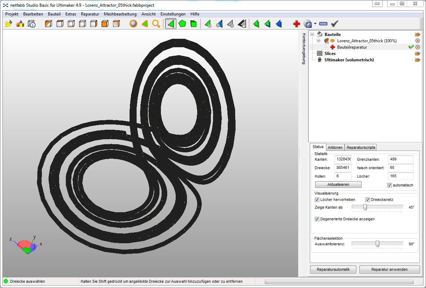This screenshot has height=288, width=426.
Task: Toggle visibility eye of Lorenz_Attractor_05thick
Action: (x=332, y=41)
